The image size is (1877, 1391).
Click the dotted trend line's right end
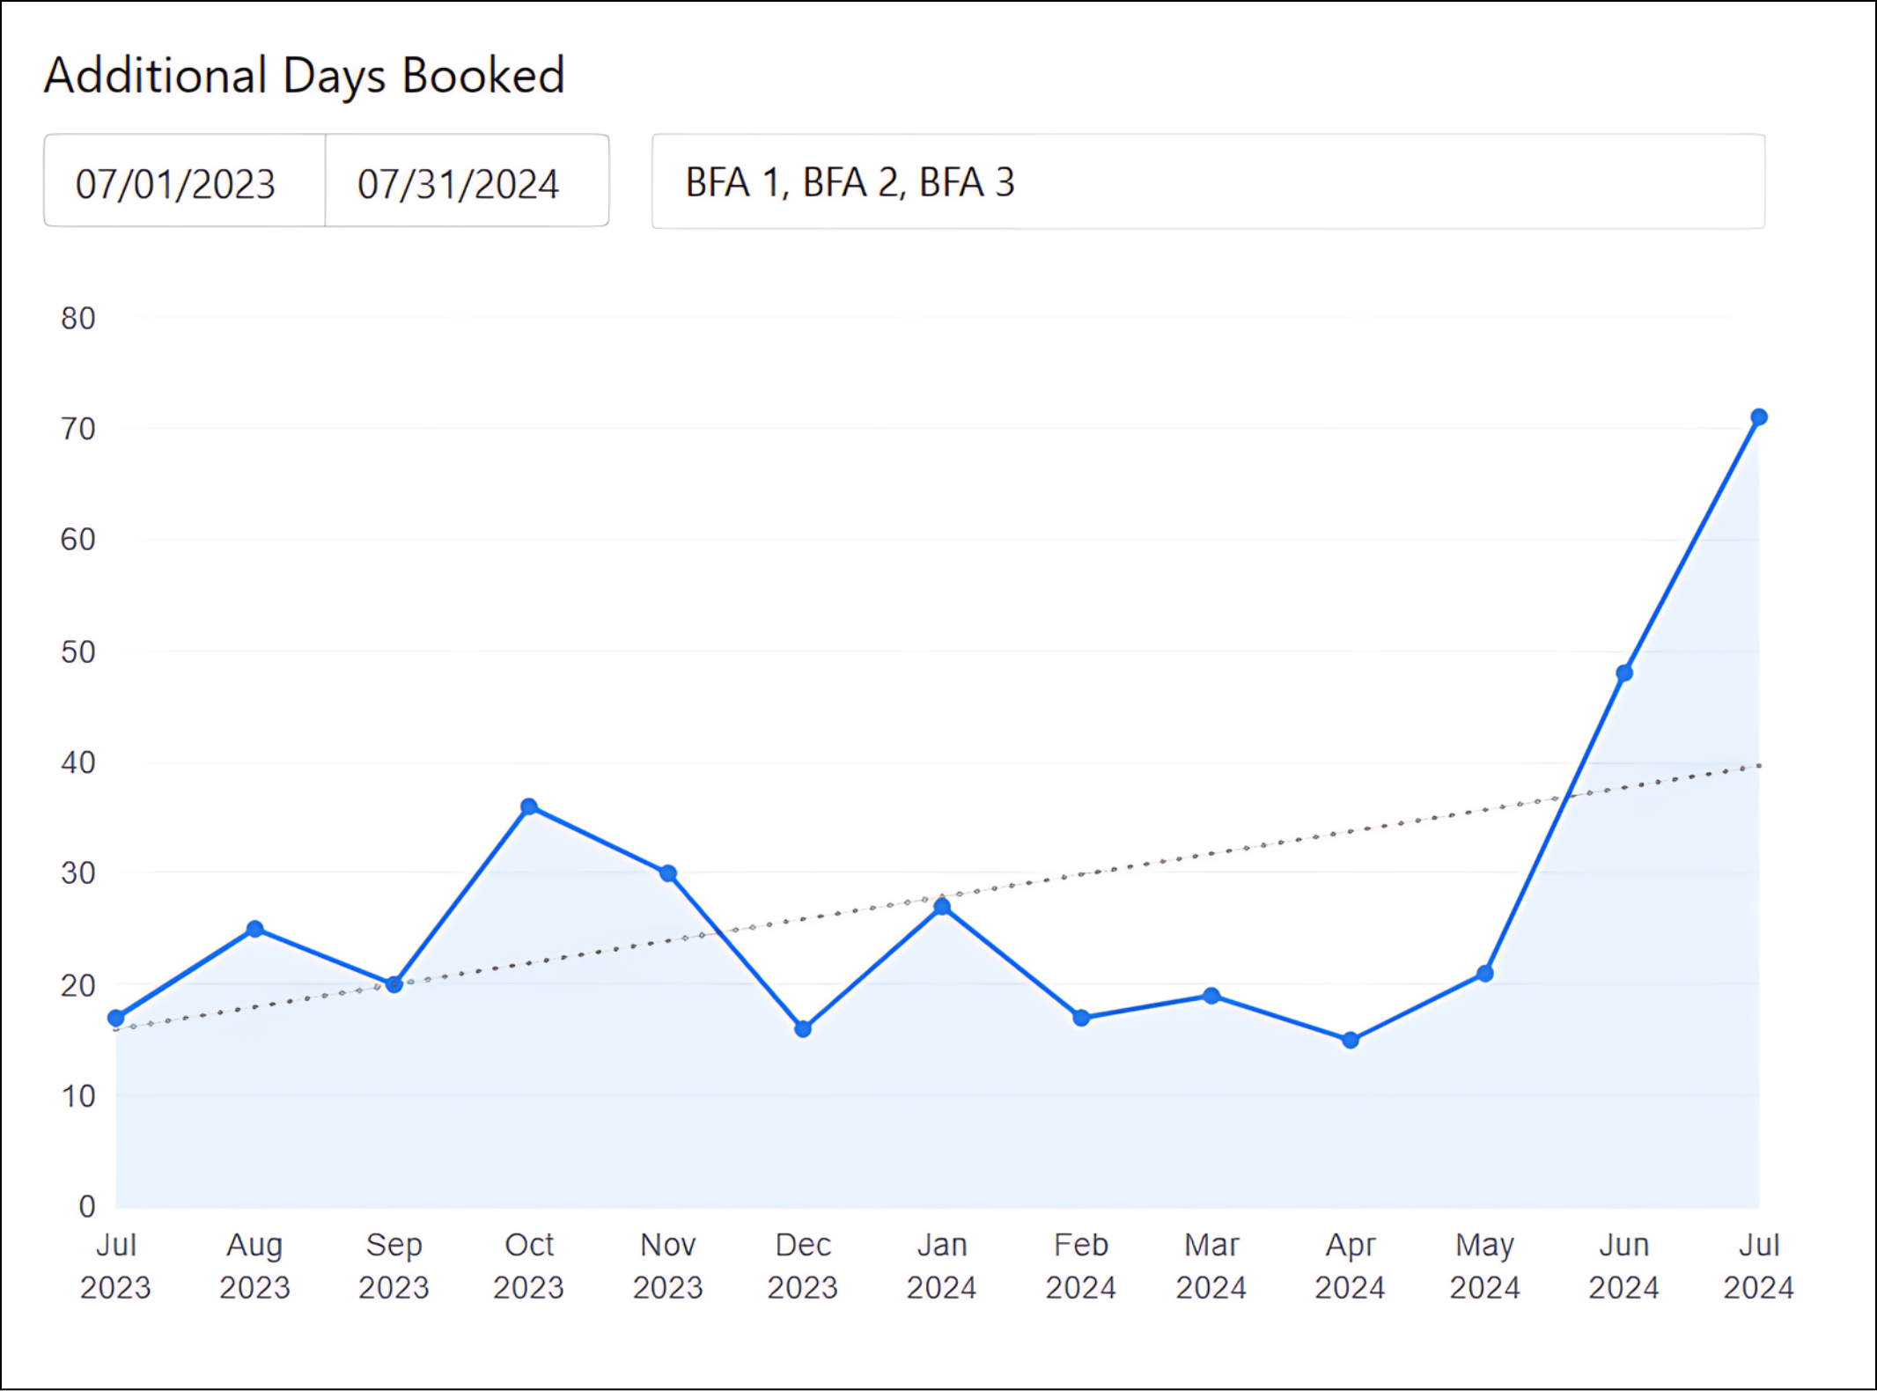pos(1756,767)
